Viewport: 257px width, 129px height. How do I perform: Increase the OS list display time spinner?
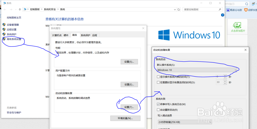(x=225, y=75)
